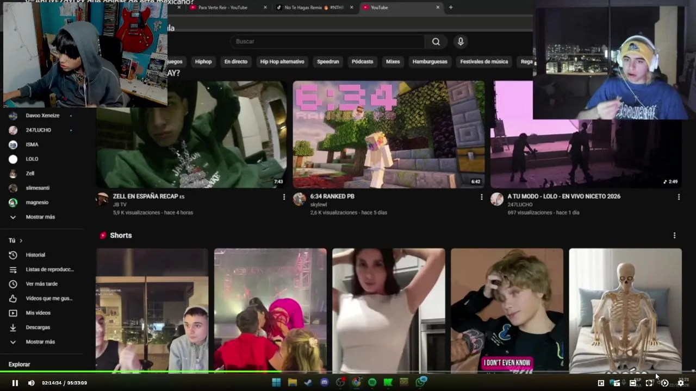The height and width of the screenshot is (391, 696).
Task: Open a new browser tab with plus
Action: [x=451, y=8]
